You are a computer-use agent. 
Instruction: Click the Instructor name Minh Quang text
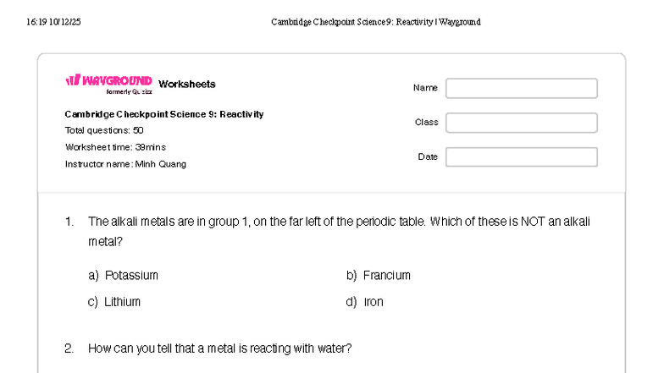point(125,164)
